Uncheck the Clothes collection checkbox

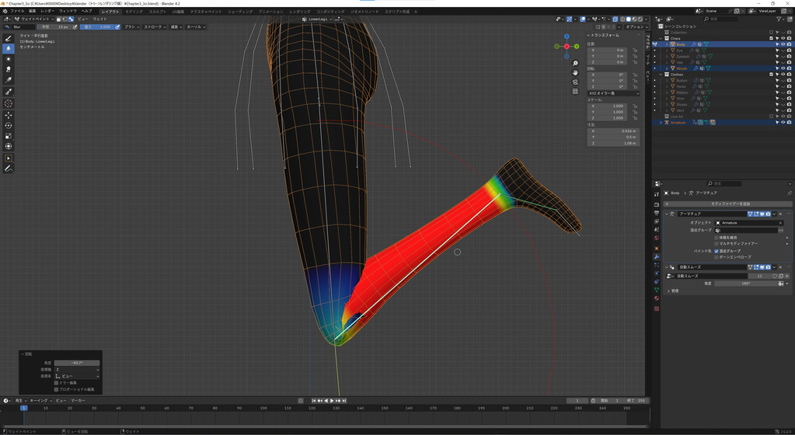[771, 75]
